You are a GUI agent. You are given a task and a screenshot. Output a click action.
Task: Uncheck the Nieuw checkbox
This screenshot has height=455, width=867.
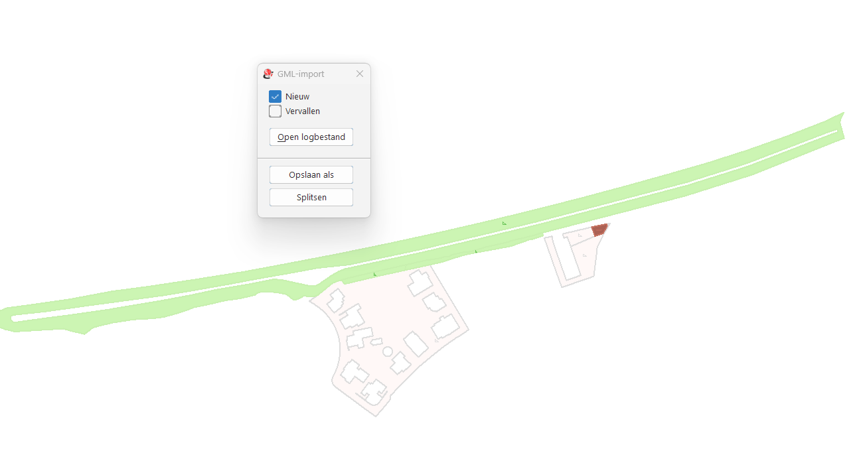275,96
